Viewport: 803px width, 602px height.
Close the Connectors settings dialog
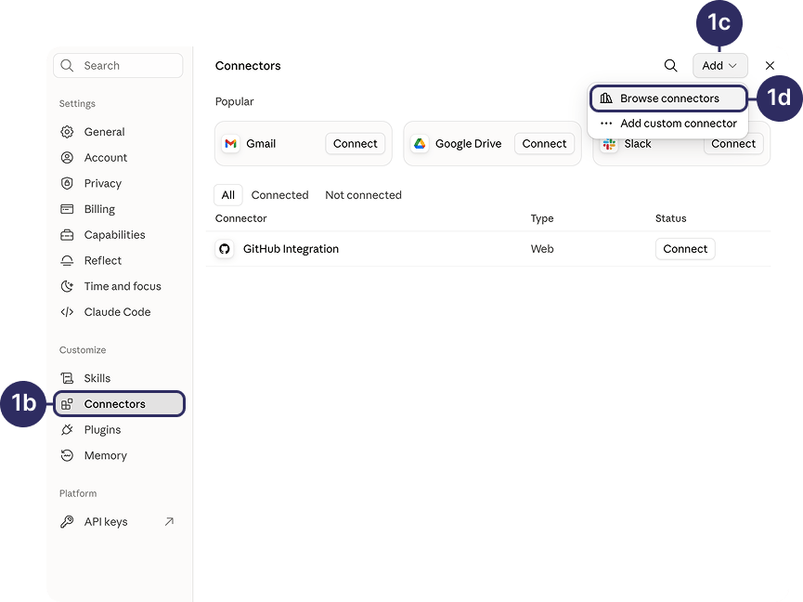point(770,66)
